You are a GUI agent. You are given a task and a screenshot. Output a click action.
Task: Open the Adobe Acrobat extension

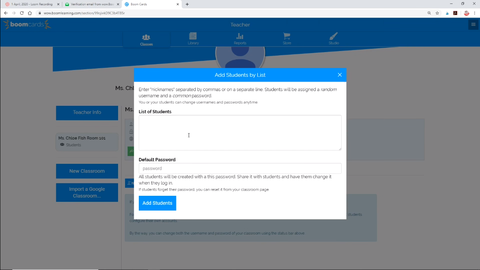455,13
